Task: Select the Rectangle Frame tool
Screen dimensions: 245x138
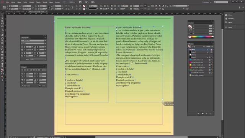Action: [2, 41]
